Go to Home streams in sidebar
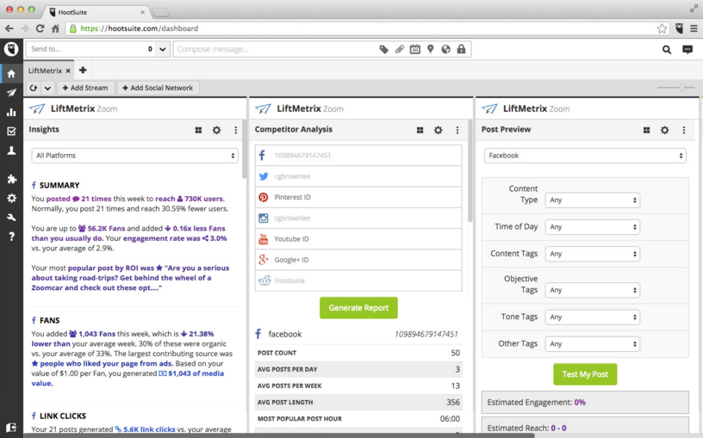 coord(11,73)
